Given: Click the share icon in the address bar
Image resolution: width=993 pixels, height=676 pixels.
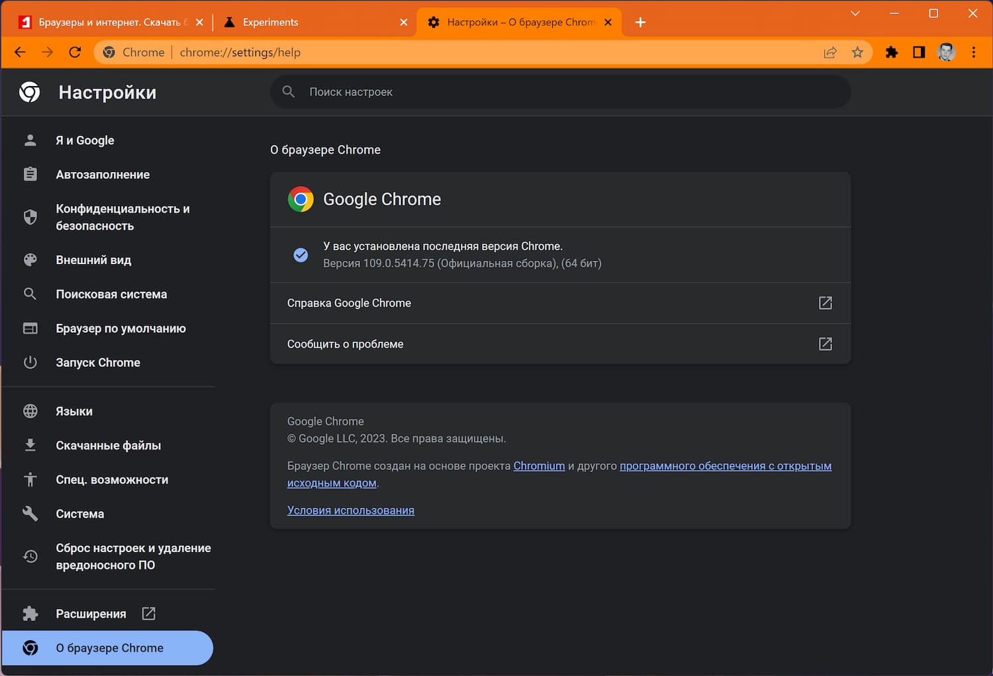Looking at the screenshot, I should point(830,52).
